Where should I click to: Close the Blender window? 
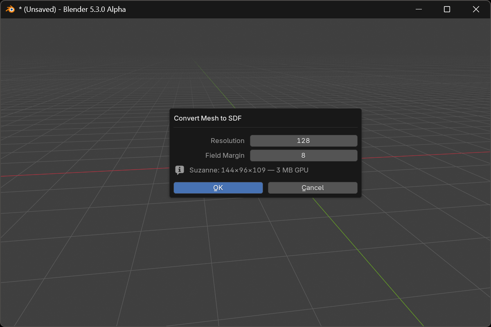(476, 9)
